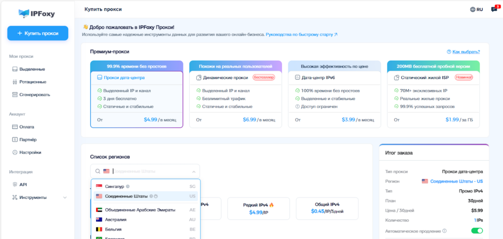This screenshot has width=503, height=239.
Task: Click the Как выбрать? help link
Action: (x=463, y=51)
